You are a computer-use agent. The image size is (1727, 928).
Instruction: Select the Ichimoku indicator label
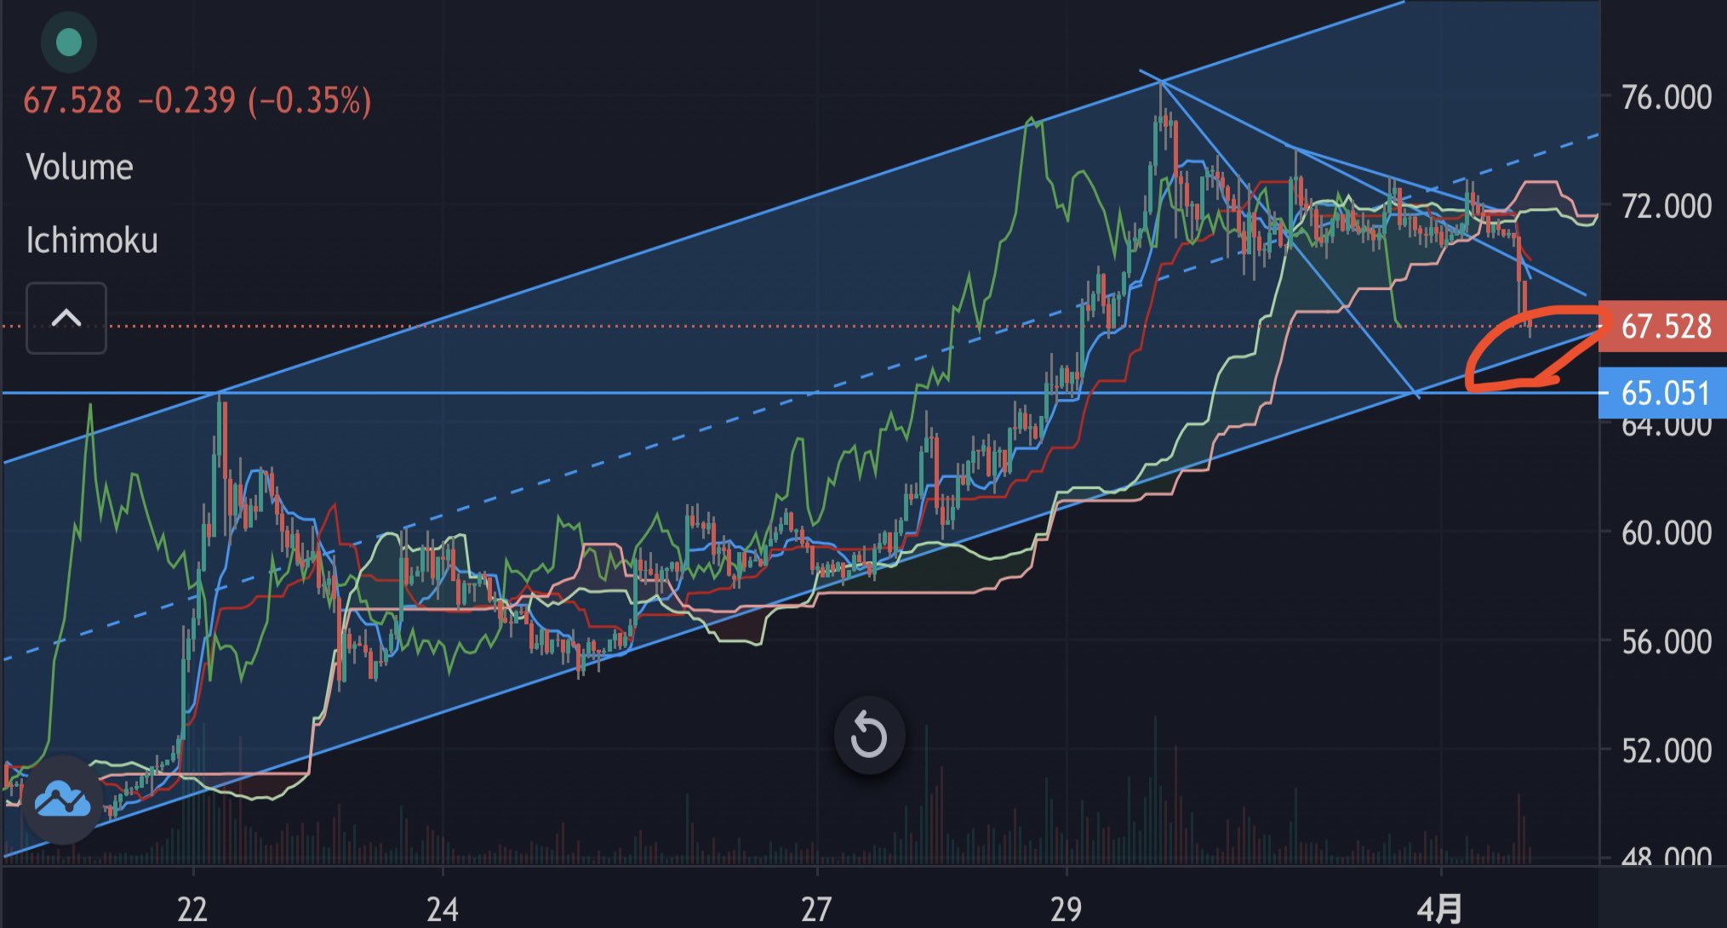[x=92, y=241]
